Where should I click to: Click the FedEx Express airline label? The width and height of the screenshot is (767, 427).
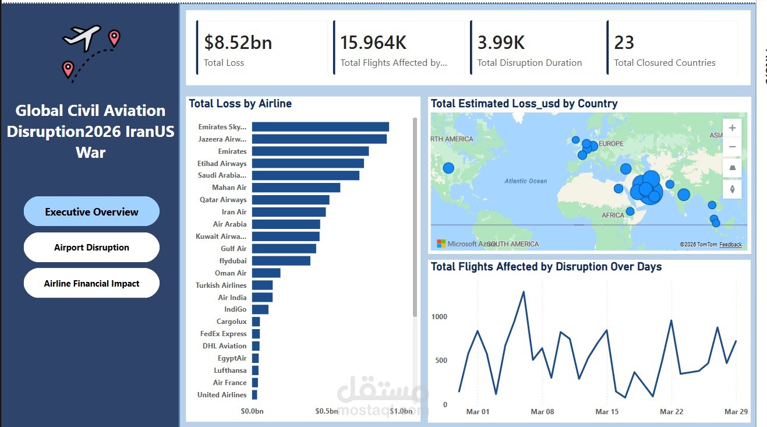click(223, 334)
